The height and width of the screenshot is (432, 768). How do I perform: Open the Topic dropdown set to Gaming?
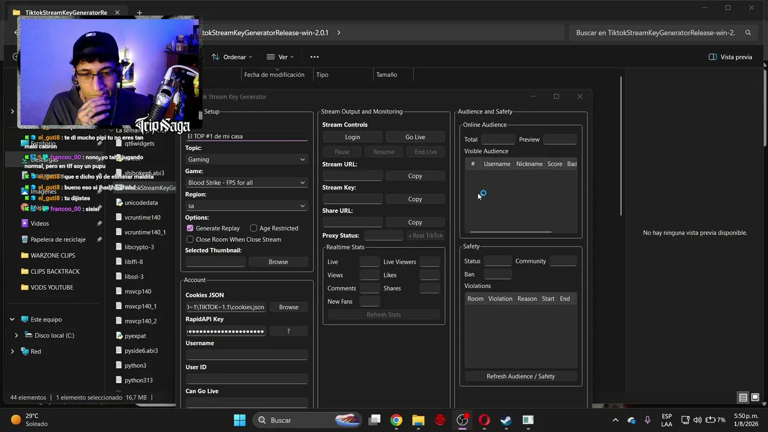pyautogui.click(x=247, y=160)
